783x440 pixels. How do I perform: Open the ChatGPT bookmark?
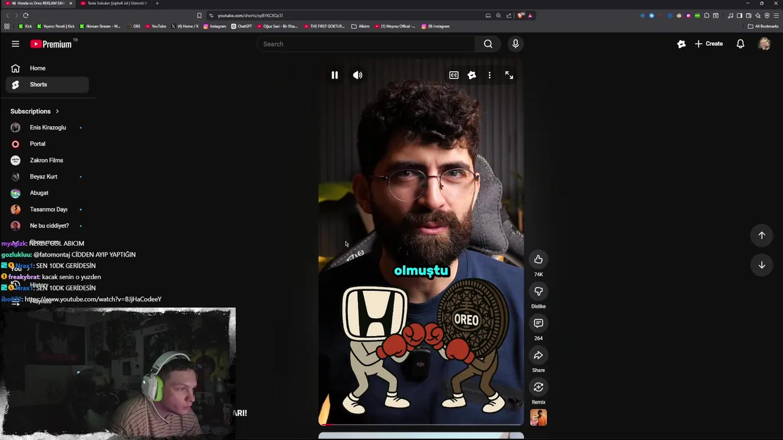(x=242, y=26)
